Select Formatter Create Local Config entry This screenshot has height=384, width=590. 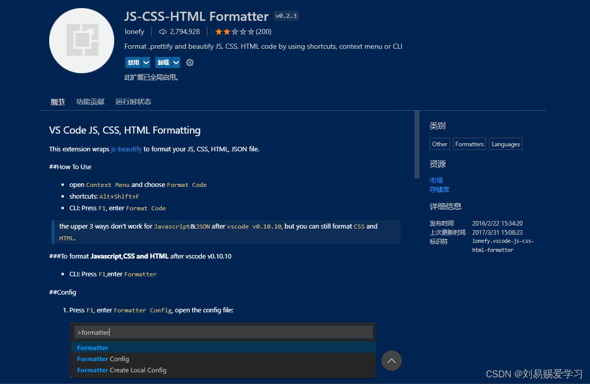pos(224,370)
